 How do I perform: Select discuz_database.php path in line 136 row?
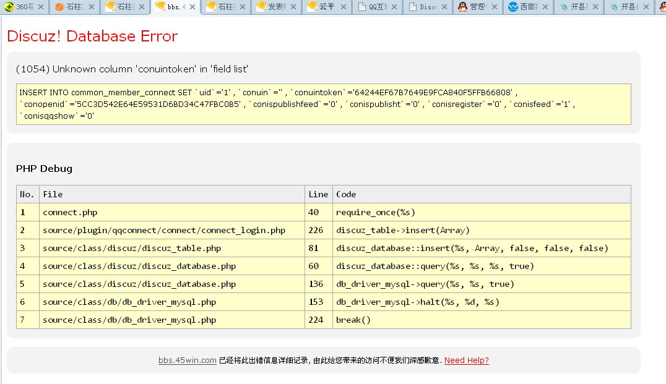point(172,284)
